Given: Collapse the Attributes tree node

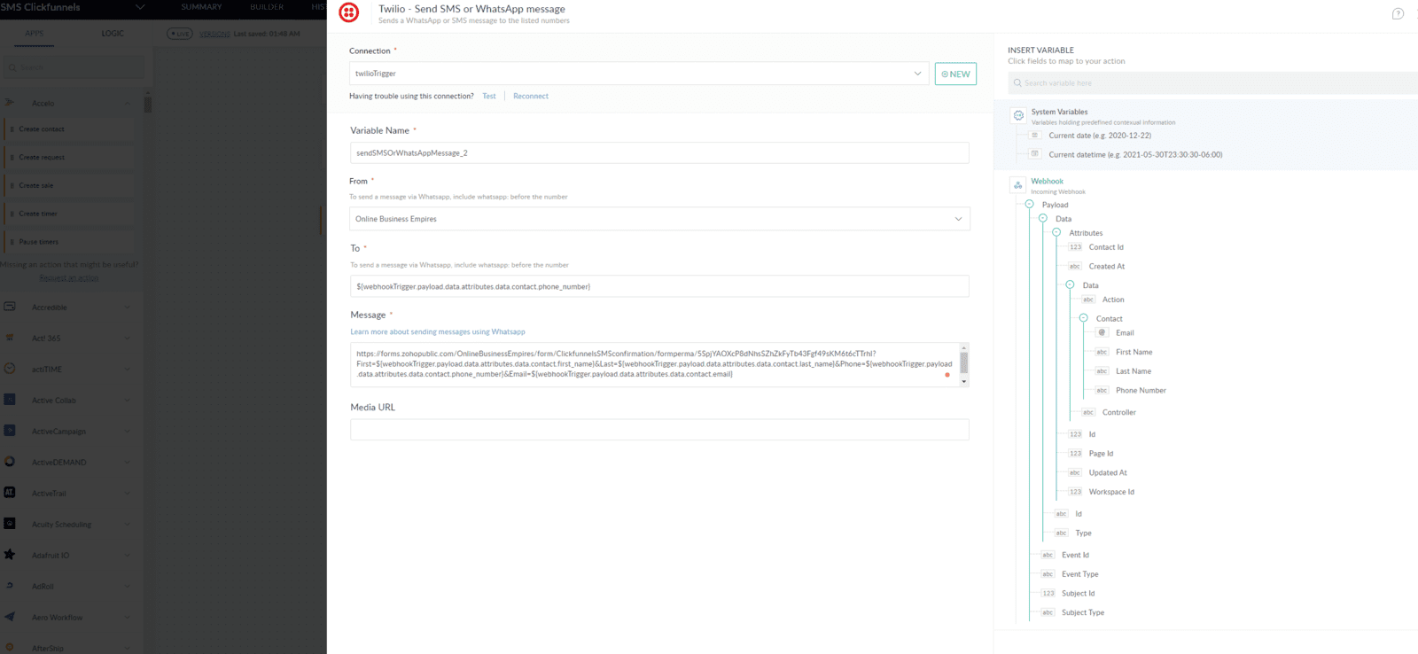Looking at the screenshot, I should click(x=1056, y=232).
